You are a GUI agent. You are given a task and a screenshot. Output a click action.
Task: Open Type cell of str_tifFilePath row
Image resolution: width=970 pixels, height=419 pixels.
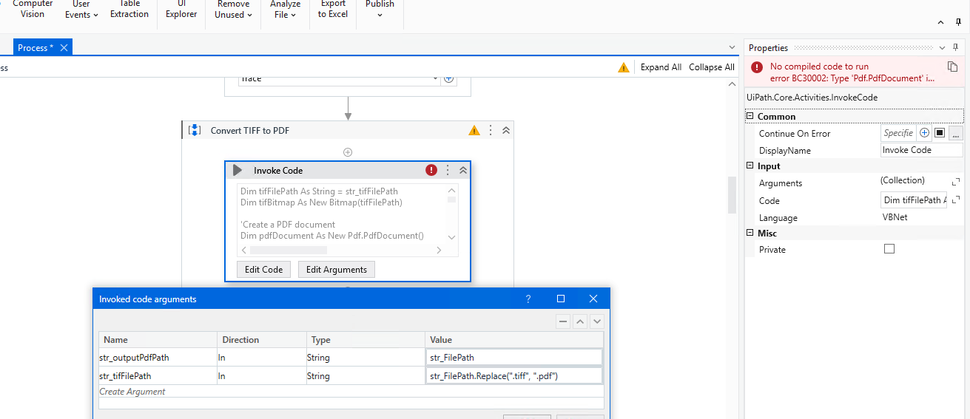(366, 376)
